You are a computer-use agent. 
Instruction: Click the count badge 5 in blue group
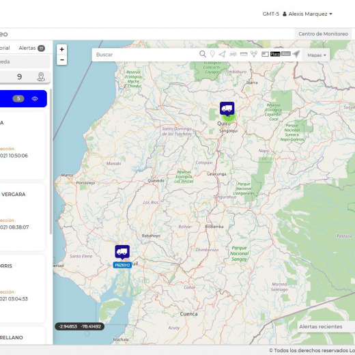tap(18, 98)
